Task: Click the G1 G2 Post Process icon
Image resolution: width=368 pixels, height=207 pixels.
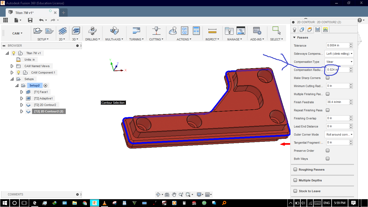Action: point(184,31)
